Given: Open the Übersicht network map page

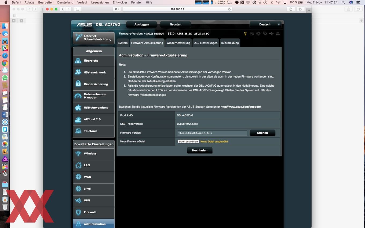Looking at the screenshot, I should click(94, 61).
